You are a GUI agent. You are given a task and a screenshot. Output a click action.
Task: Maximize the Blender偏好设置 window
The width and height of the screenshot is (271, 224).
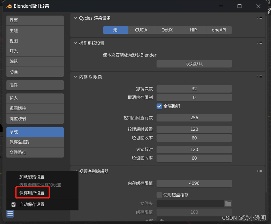click(239, 6)
